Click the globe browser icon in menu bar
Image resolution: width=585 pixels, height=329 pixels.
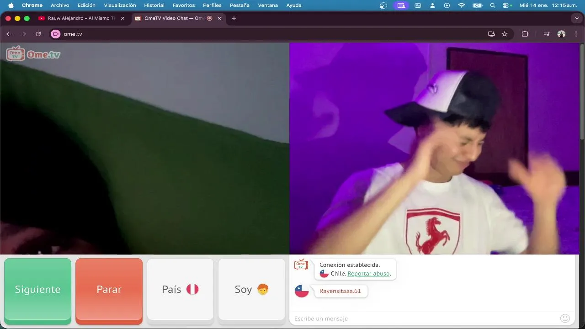(x=383, y=5)
